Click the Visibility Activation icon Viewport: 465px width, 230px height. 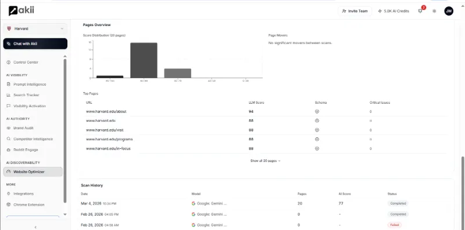(x=8, y=106)
